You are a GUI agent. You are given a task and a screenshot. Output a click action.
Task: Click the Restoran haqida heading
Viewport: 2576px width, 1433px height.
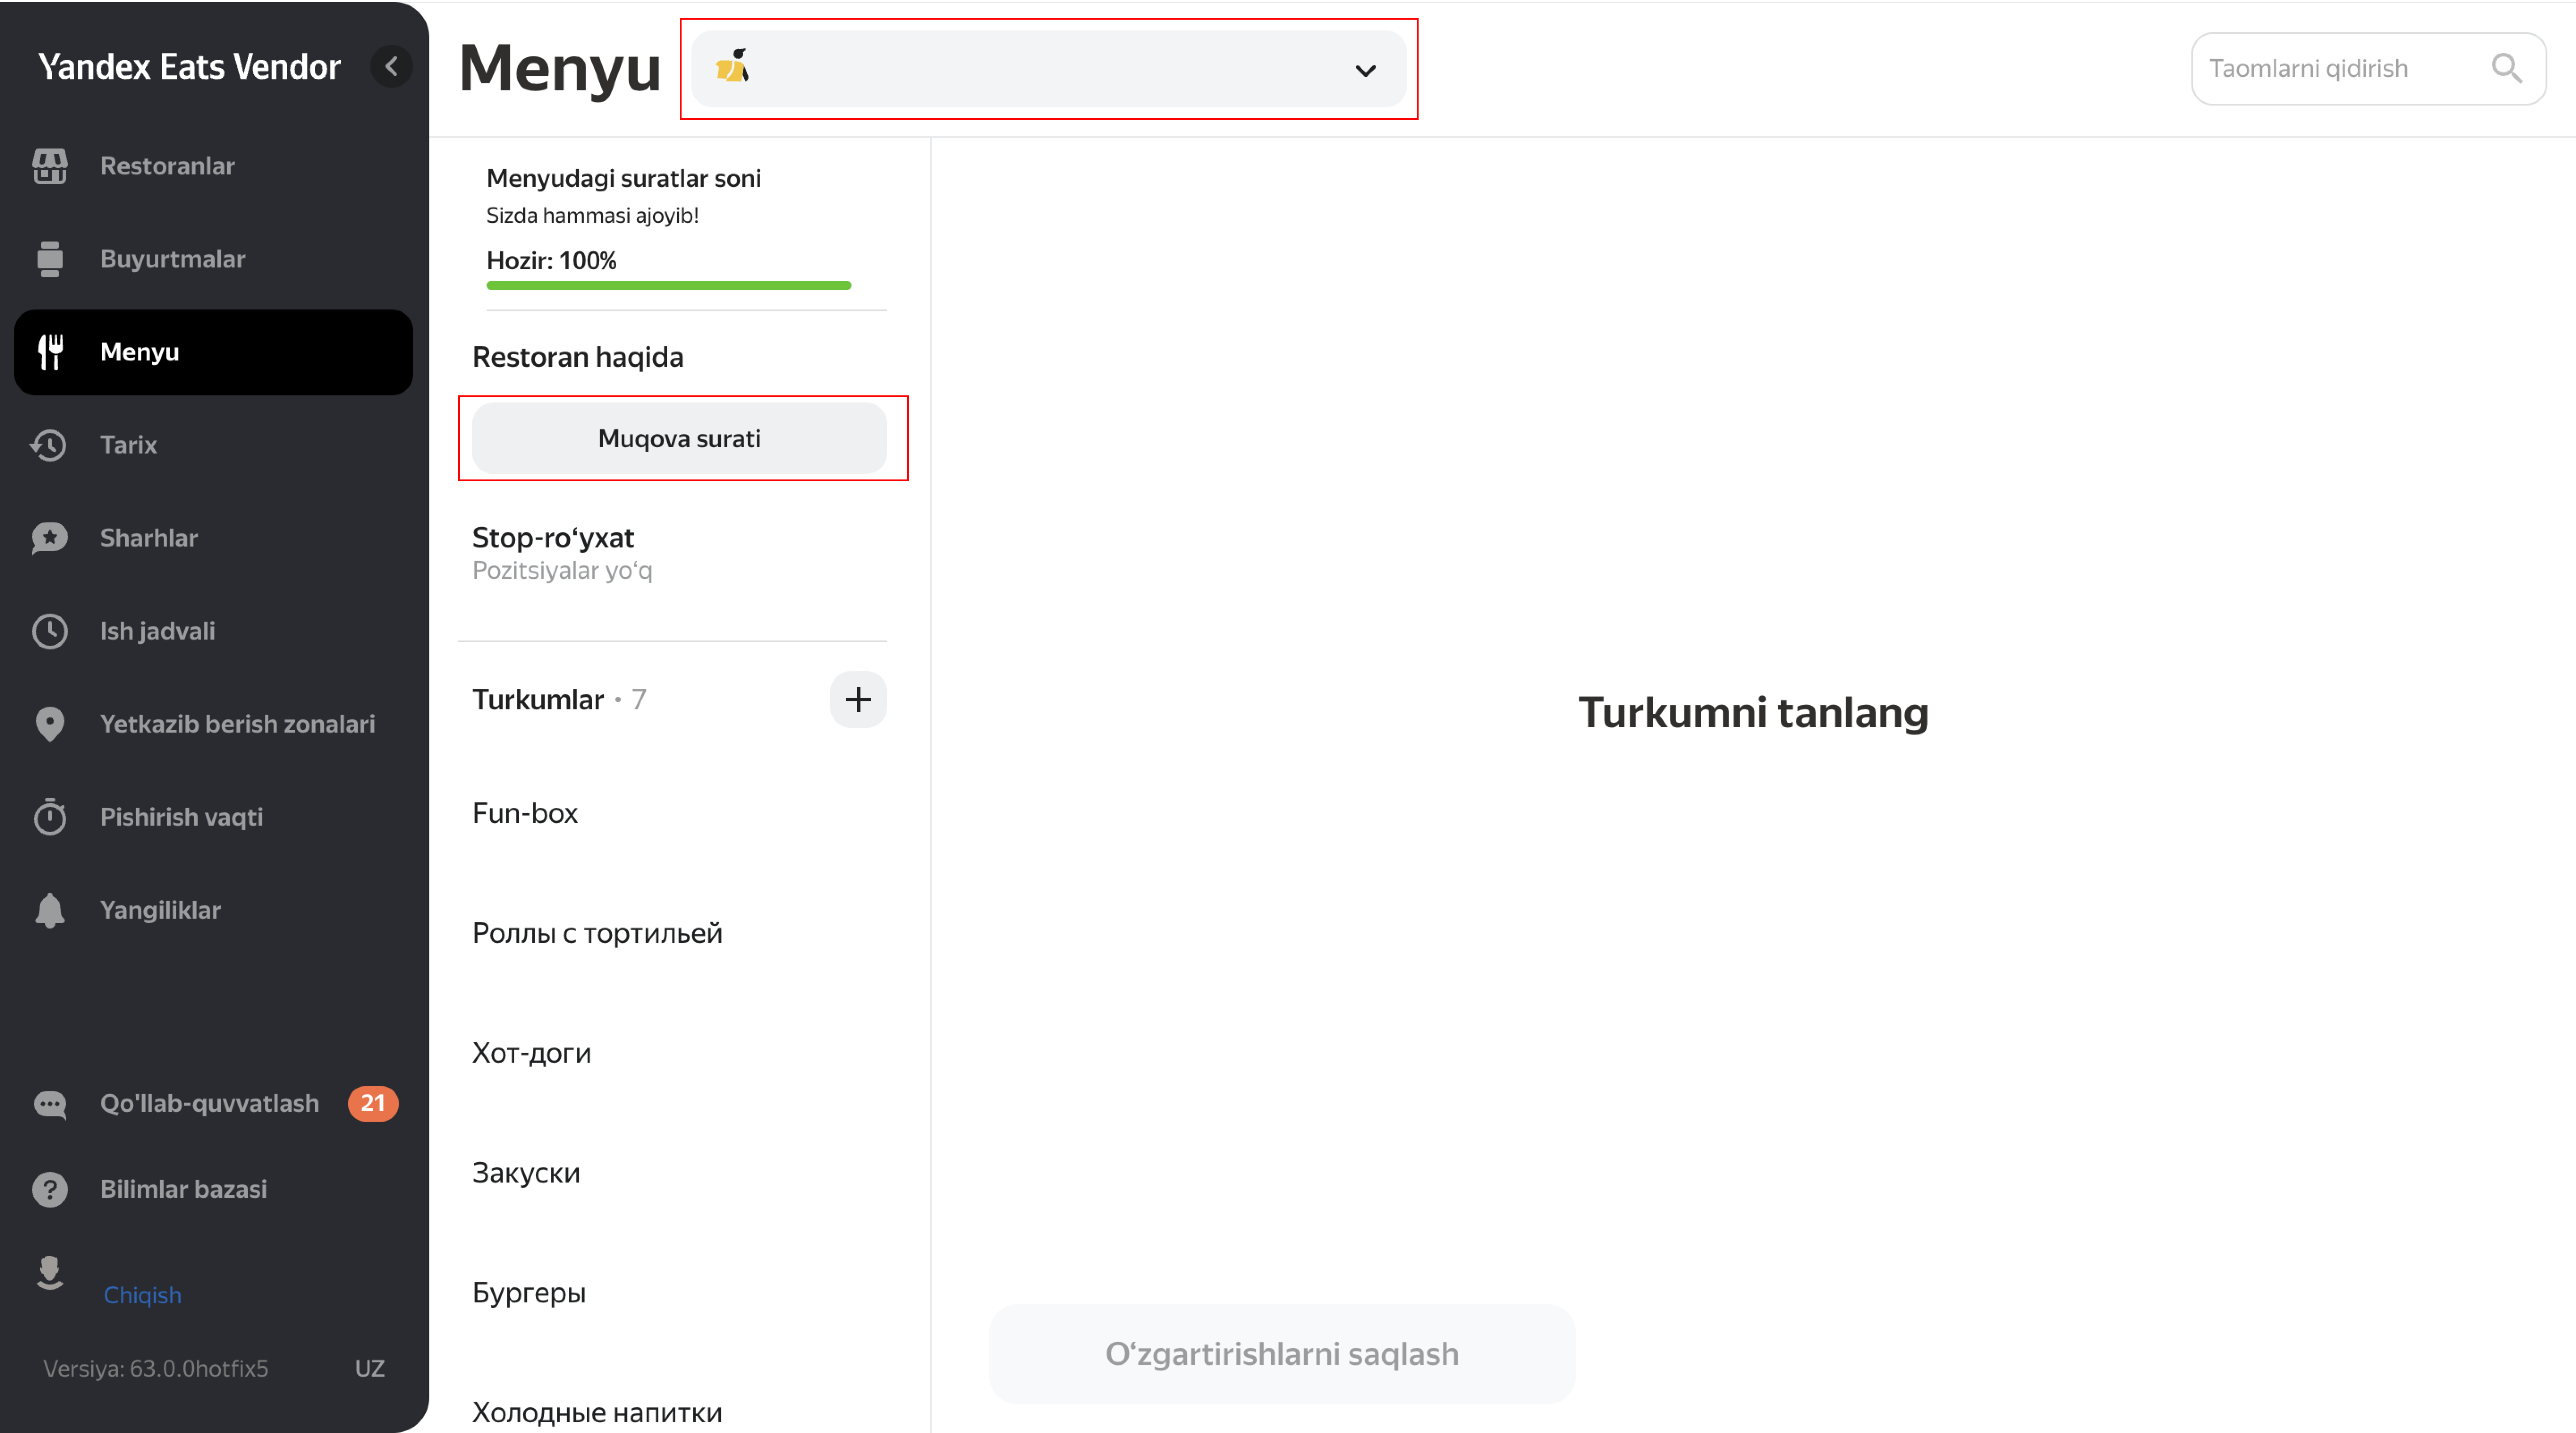click(x=577, y=357)
